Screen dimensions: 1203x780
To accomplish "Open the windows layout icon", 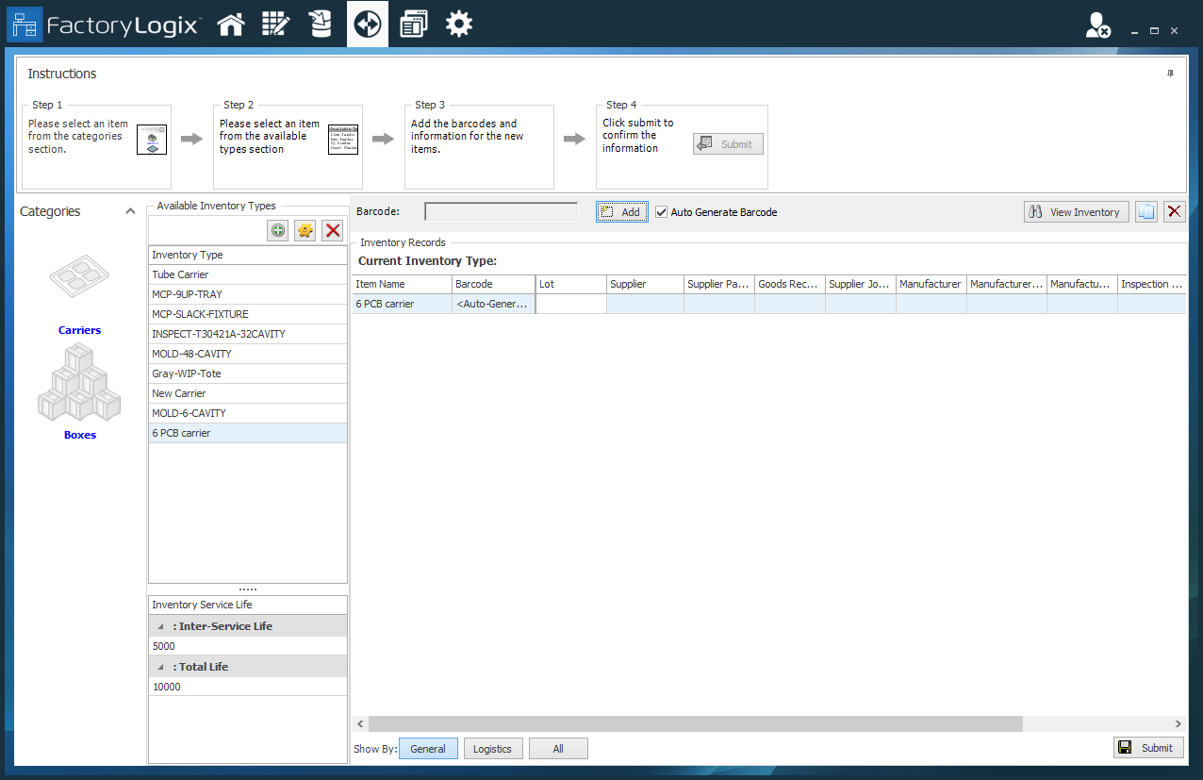I will point(413,25).
